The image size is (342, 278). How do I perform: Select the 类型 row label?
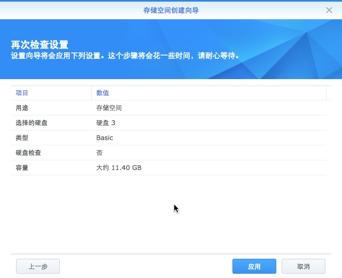pos(22,138)
